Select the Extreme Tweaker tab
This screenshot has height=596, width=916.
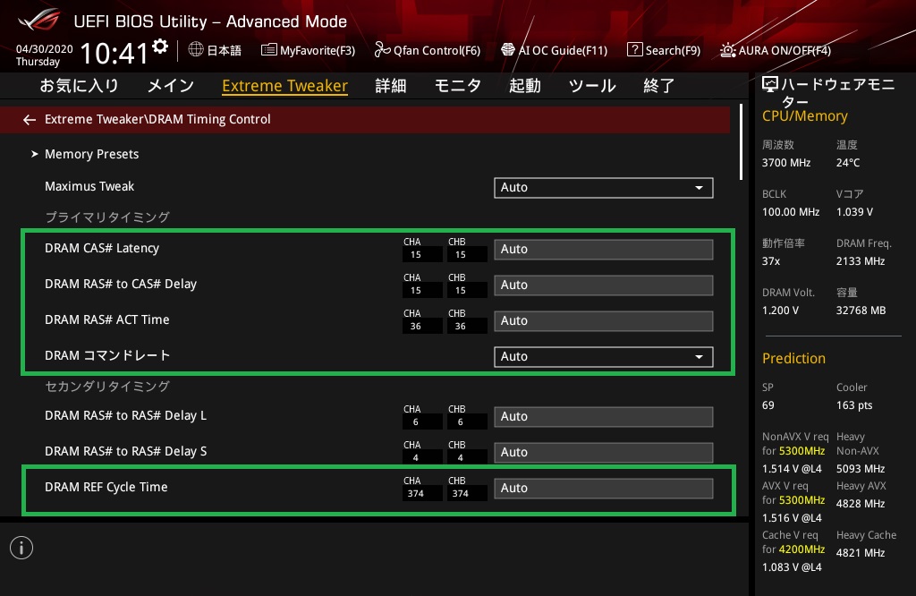(285, 86)
